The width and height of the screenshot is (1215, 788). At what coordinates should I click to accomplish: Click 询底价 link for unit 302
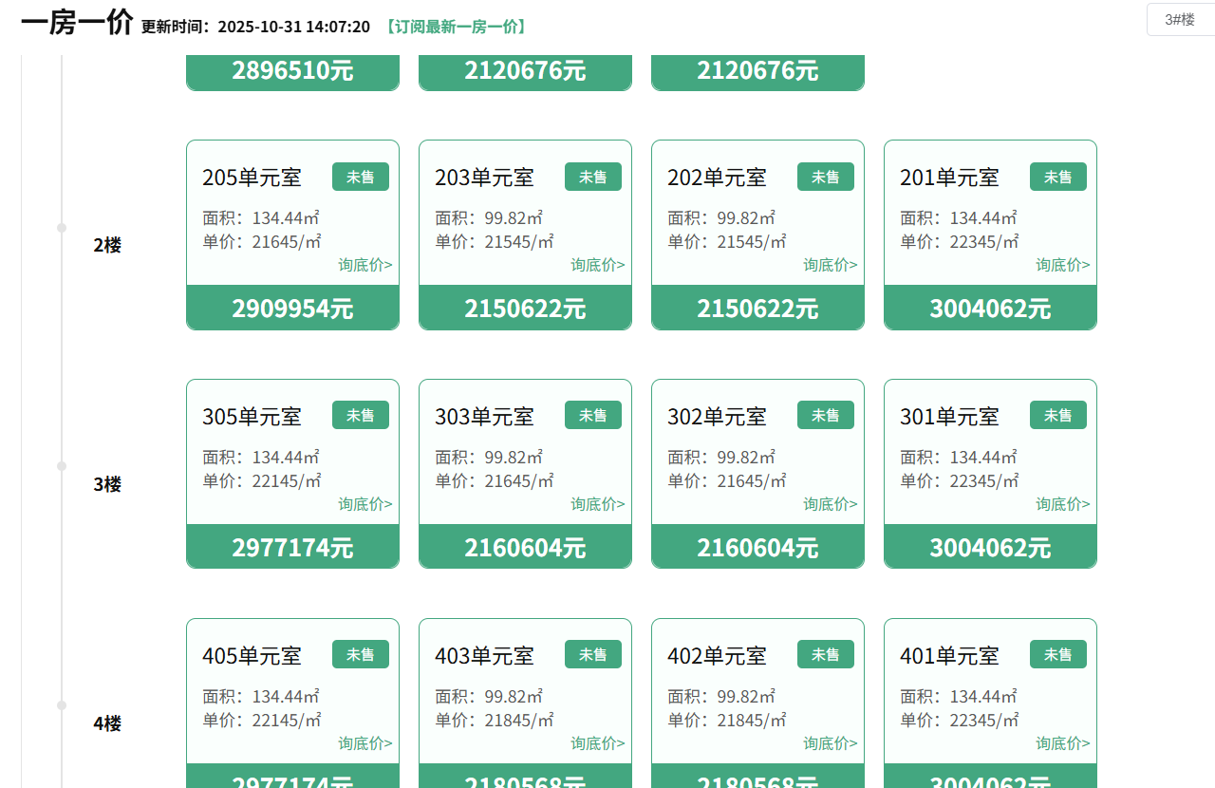point(830,504)
